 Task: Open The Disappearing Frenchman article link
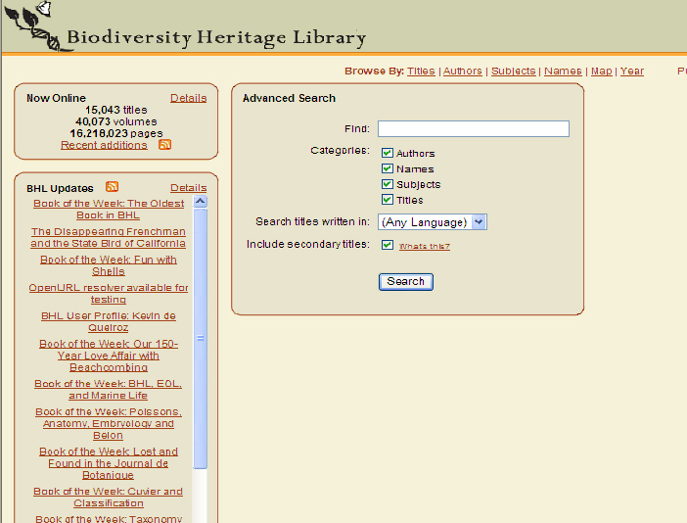click(x=109, y=237)
